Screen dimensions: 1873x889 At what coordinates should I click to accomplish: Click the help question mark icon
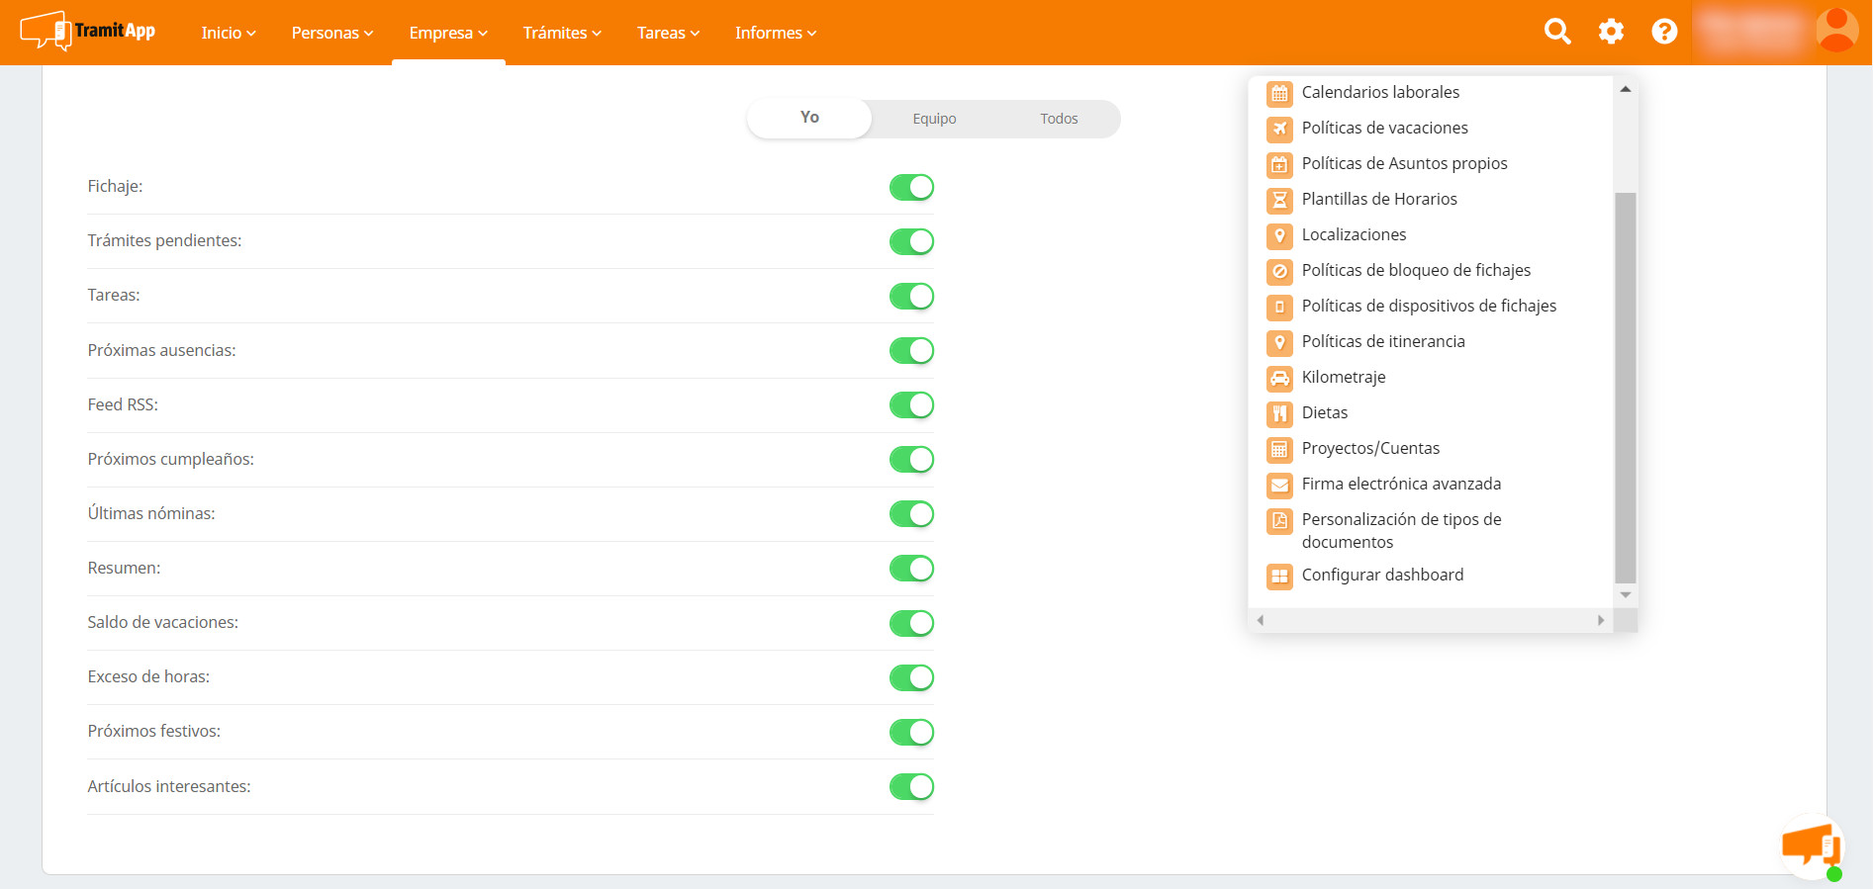[x=1664, y=32]
